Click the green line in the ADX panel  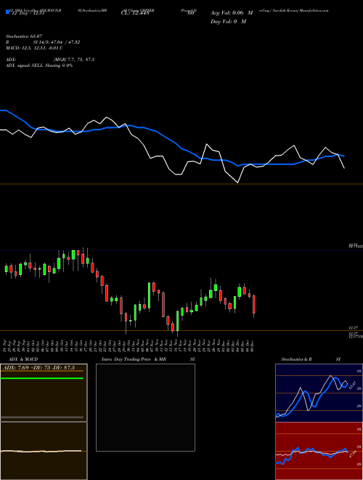tap(42, 378)
